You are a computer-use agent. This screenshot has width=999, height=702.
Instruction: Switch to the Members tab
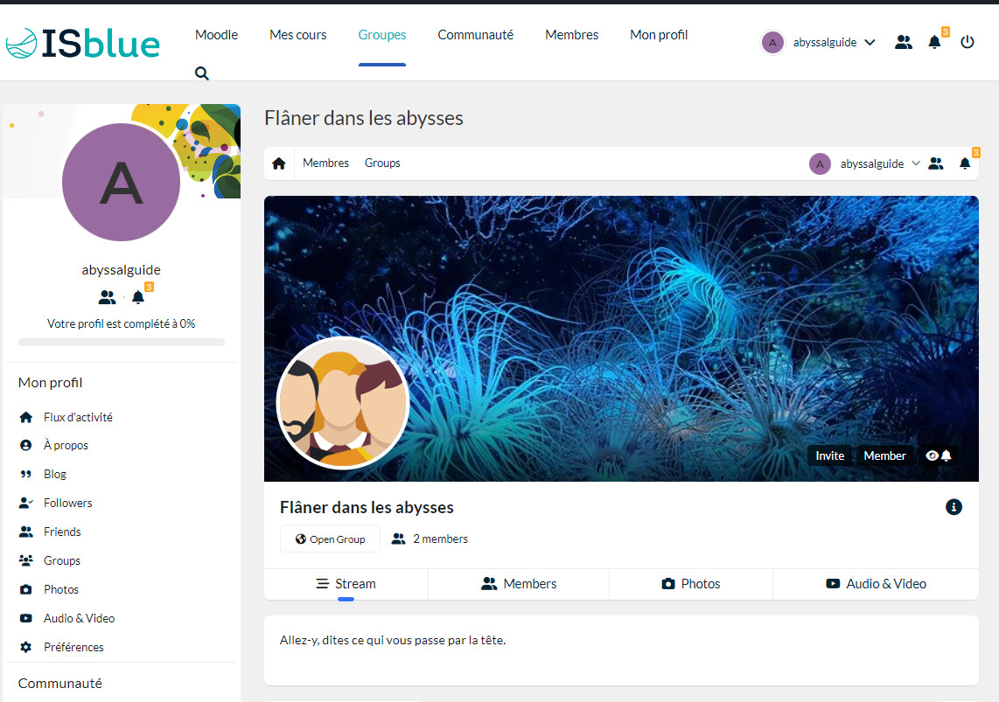click(x=519, y=584)
